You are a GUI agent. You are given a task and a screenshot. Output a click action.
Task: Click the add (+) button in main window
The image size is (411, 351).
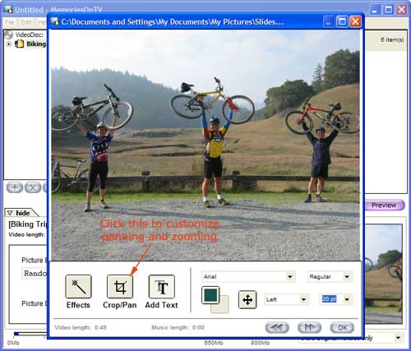[15, 187]
